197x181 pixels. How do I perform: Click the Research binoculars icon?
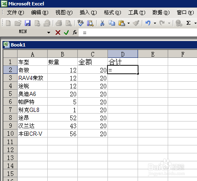coord(90,23)
